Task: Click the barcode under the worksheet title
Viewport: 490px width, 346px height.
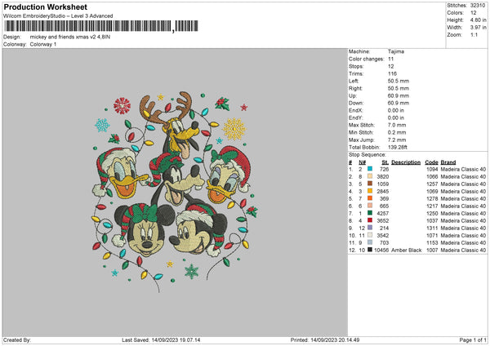Action: (101, 26)
